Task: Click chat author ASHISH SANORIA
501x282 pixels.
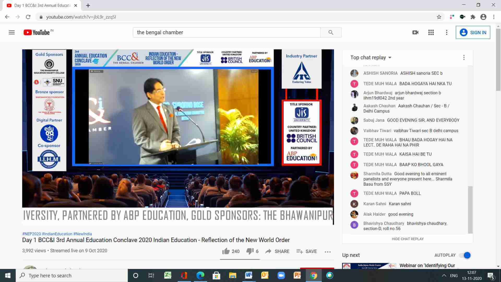Action: 380,73
